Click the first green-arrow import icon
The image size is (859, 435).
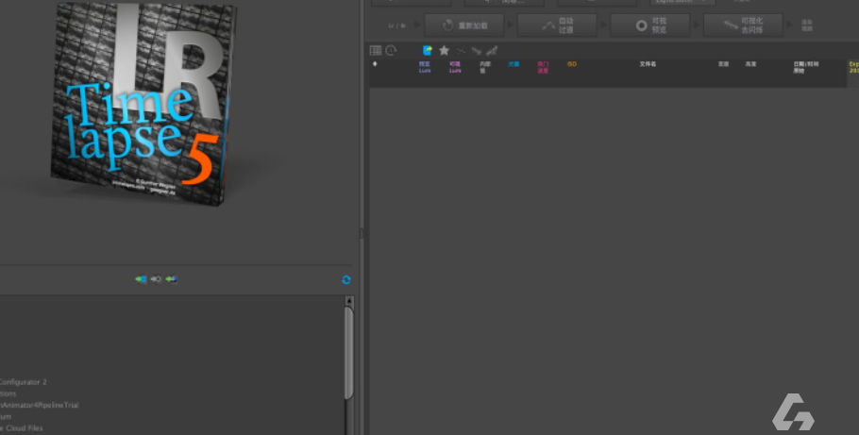point(141,279)
